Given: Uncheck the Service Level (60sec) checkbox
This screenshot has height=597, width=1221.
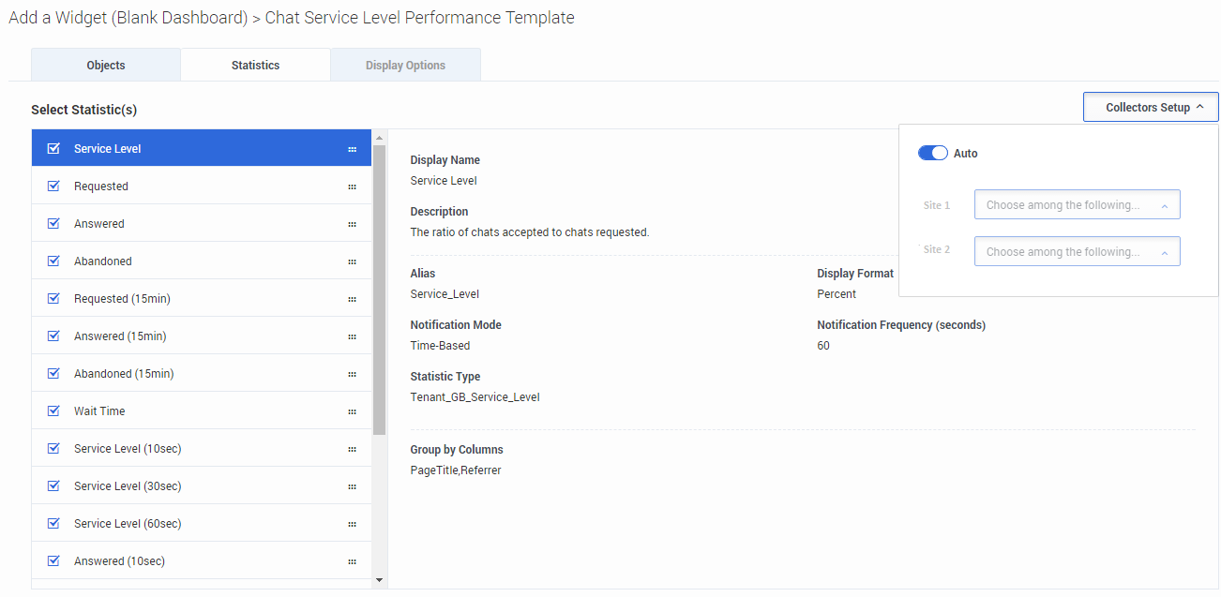Looking at the screenshot, I should click(53, 523).
